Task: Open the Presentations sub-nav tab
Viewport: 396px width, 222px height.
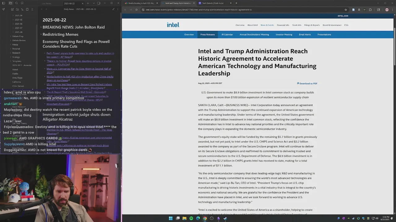Action: click(324, 35)
